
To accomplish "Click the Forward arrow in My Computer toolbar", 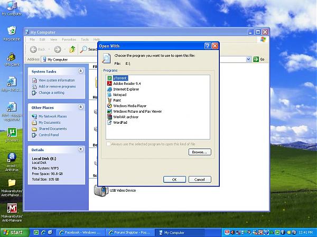I will point(58,49).
